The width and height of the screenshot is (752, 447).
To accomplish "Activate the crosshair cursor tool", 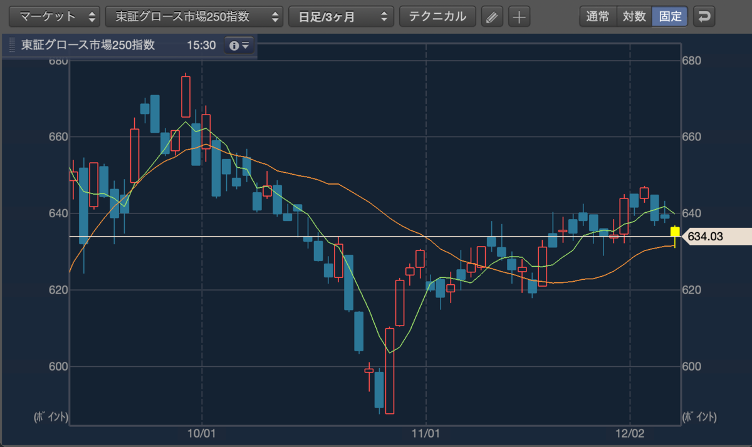I will pyautogui.click(x=519, y=17).
